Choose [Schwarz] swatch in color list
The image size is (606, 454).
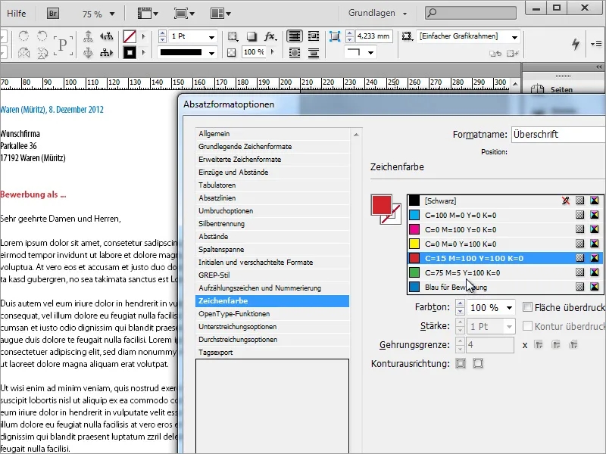coord(504,201)
